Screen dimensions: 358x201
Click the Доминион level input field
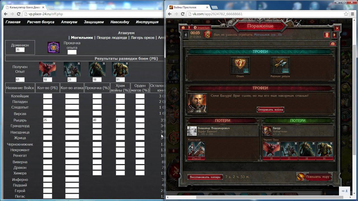click(20, 50)
